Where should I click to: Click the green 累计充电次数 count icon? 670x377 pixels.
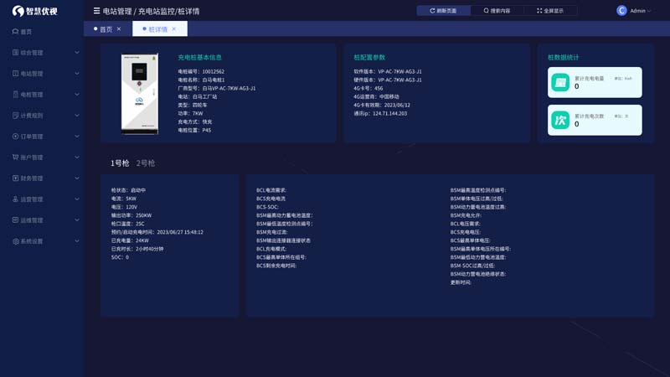(x=560, y=120)
